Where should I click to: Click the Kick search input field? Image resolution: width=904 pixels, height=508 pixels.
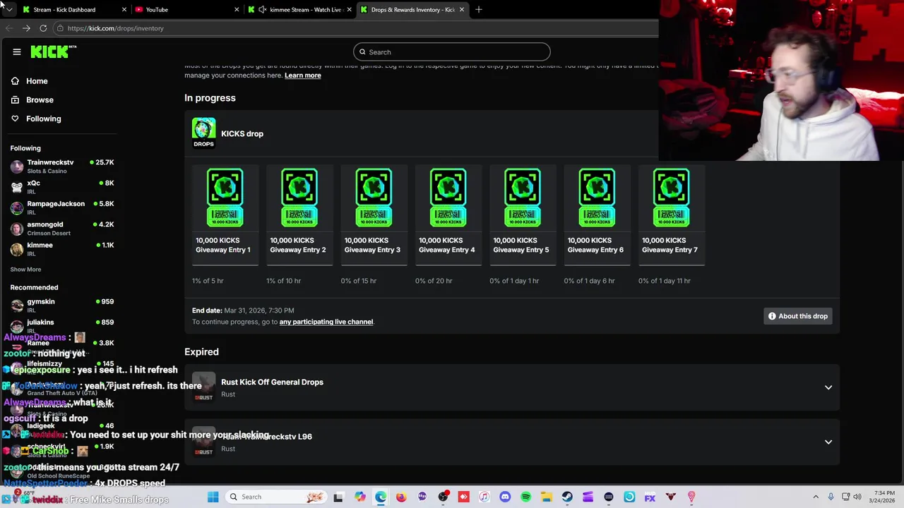coord(452,52)
